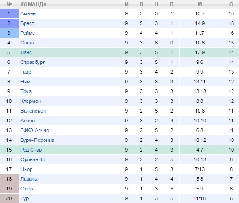The height and width of the screenshot is (203, 239).
Task: Open the Клермон team link
Action: pyautogui.click(x=31, y=101)
